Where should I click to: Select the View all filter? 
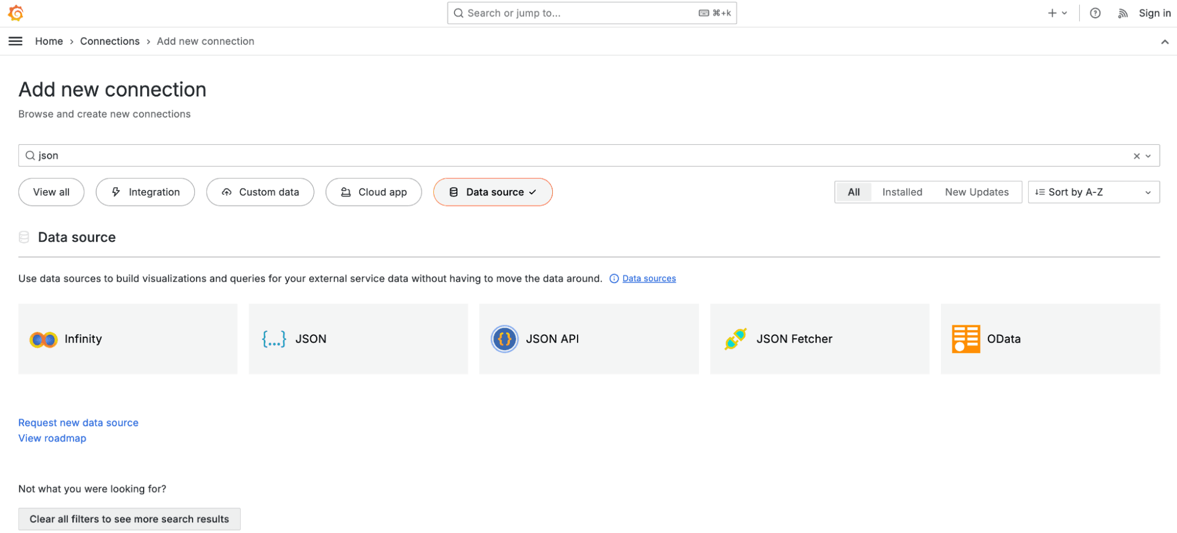click(x=51, y=192)
